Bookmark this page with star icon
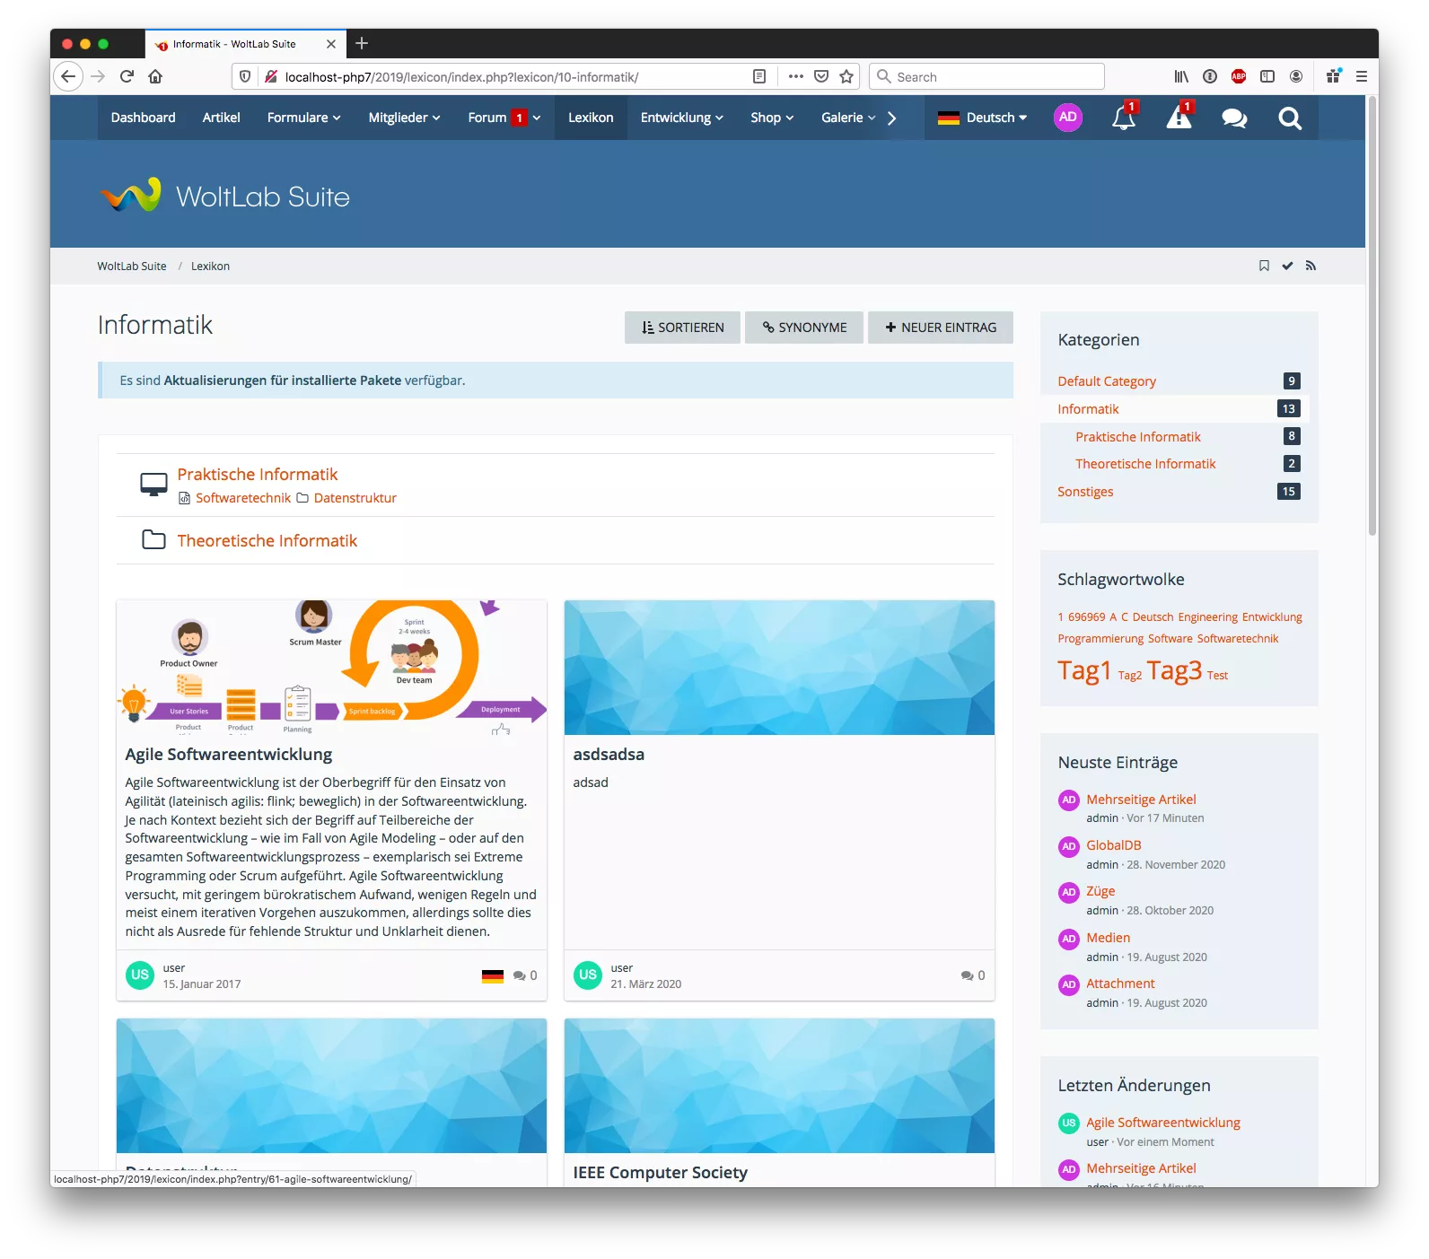The image size is (1429, 1259). (x=846, y=76)
